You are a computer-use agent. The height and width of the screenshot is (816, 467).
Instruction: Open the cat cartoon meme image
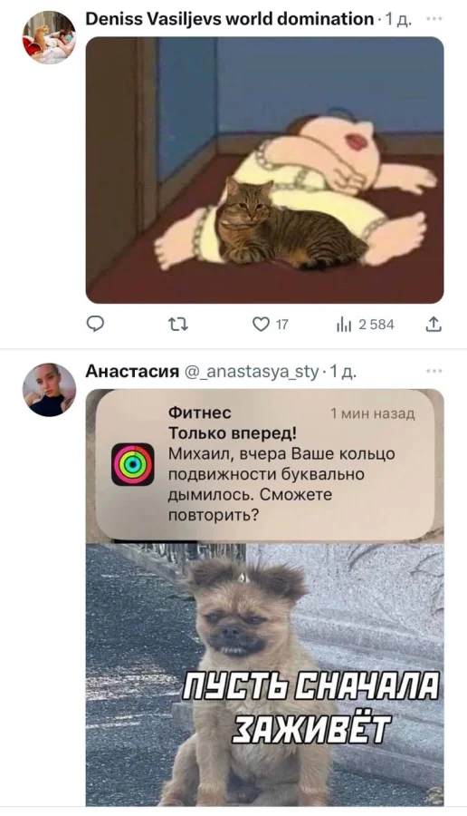264,170
